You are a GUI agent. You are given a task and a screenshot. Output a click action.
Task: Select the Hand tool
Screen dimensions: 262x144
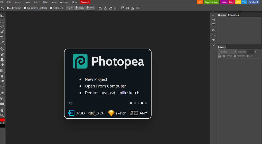click(x=2, y=110)
